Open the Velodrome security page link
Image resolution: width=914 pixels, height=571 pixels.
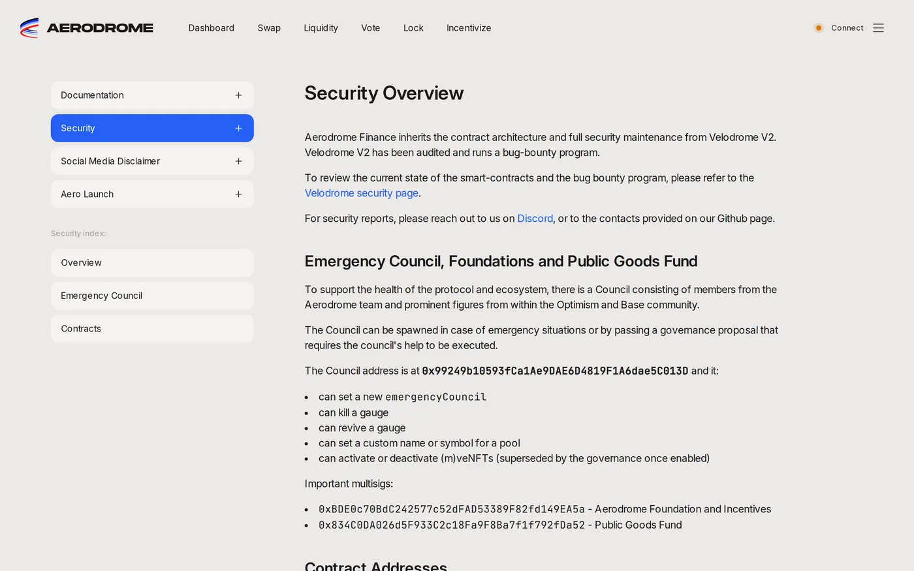tap(361, 193)
